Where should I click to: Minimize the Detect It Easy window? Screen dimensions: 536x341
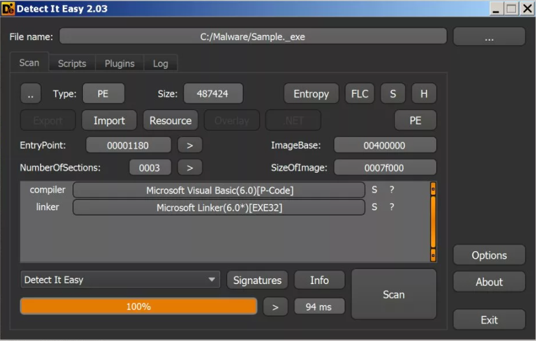point(497,8)
